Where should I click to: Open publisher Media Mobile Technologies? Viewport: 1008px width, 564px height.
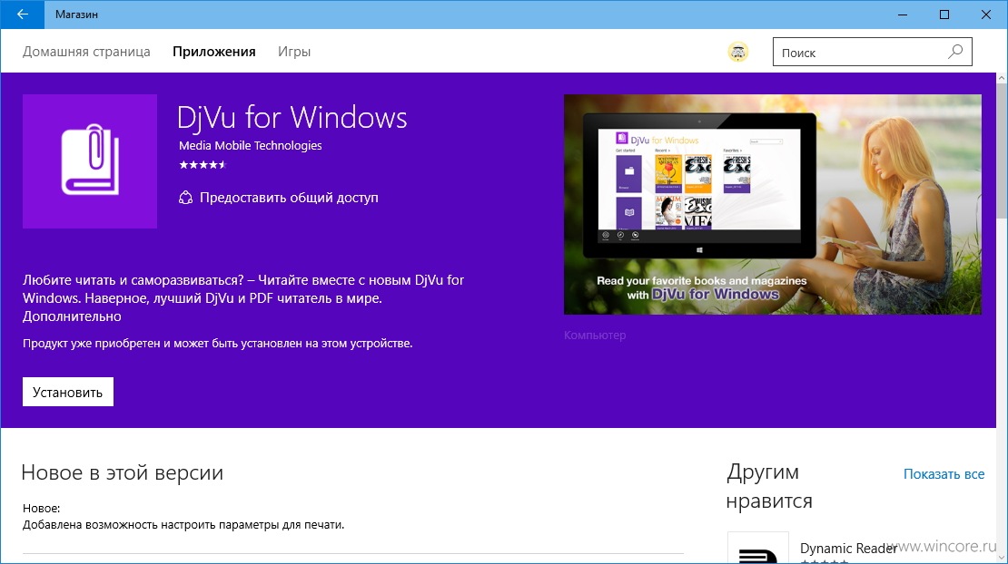tap(250, 146)
